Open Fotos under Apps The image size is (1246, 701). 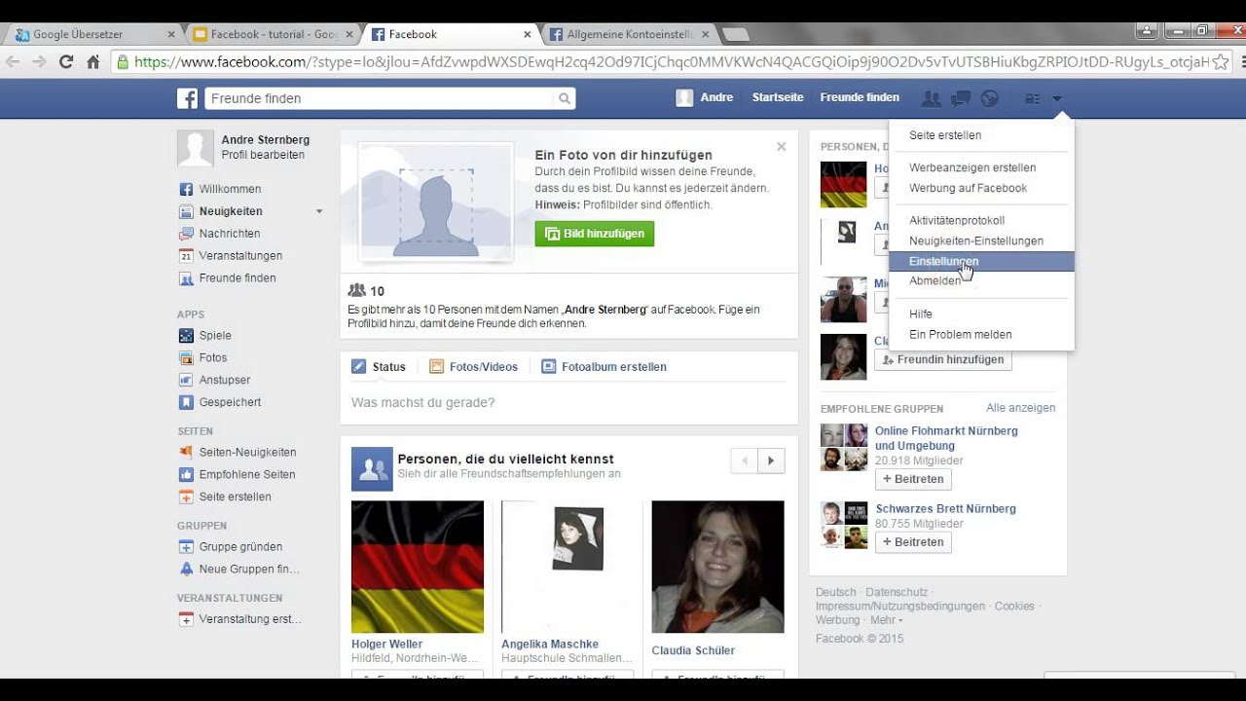[x=212, y=358]
